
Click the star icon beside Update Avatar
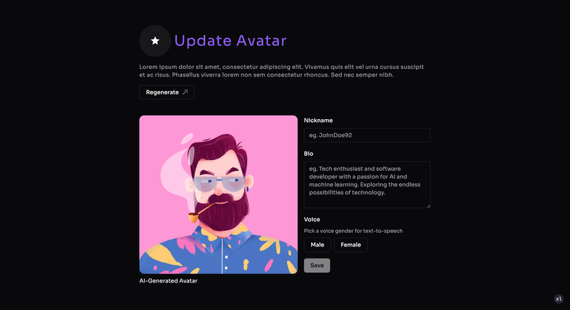point(155,41)
